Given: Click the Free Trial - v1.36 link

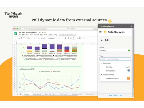Looking at the screenshot, I should coord(115,95).
